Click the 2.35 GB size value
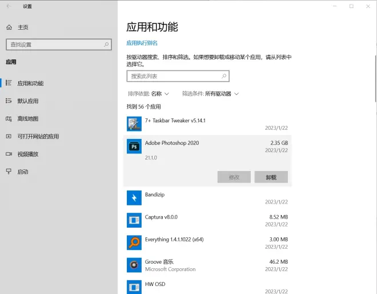The image size is (377, 294). [x=279, y=143]
